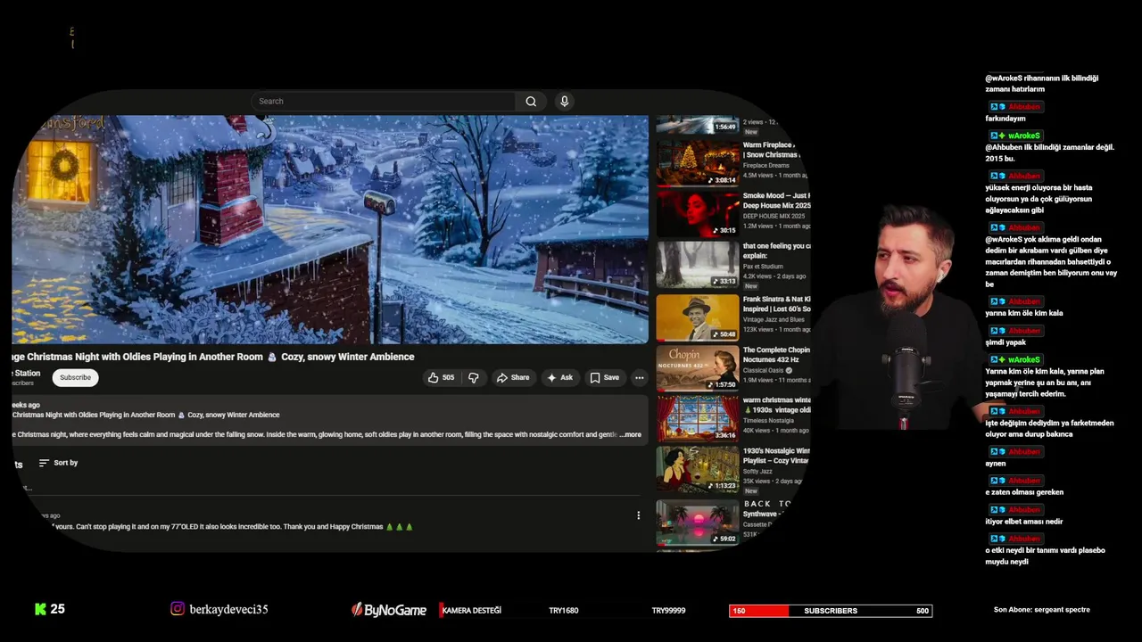Click the video title text
1142x642 pixels.
pos(212,357)
